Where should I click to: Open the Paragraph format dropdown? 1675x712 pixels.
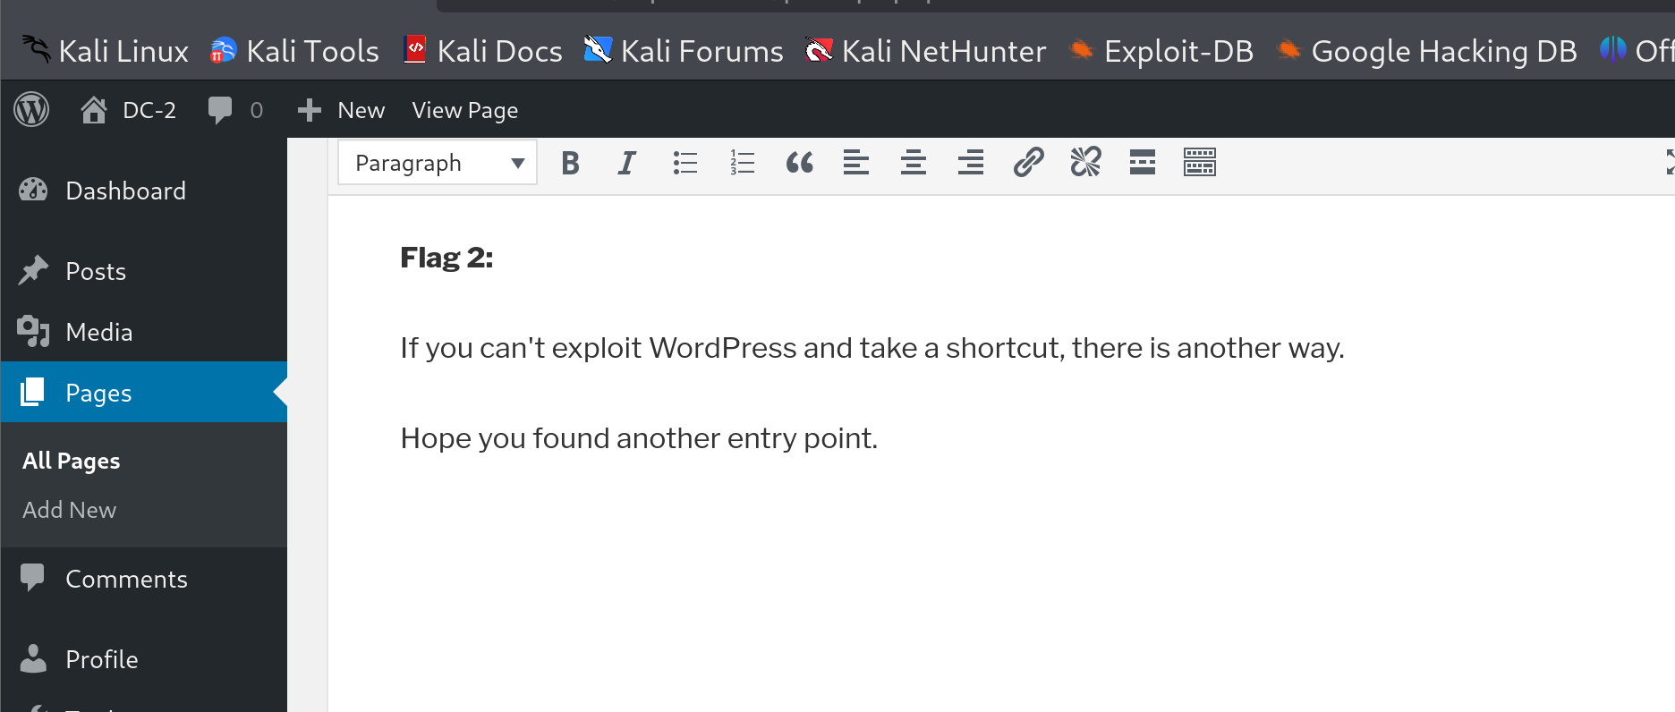click(x=438, y=163)
